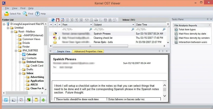Click the last document icon in the list toolbar

point(115,20)
